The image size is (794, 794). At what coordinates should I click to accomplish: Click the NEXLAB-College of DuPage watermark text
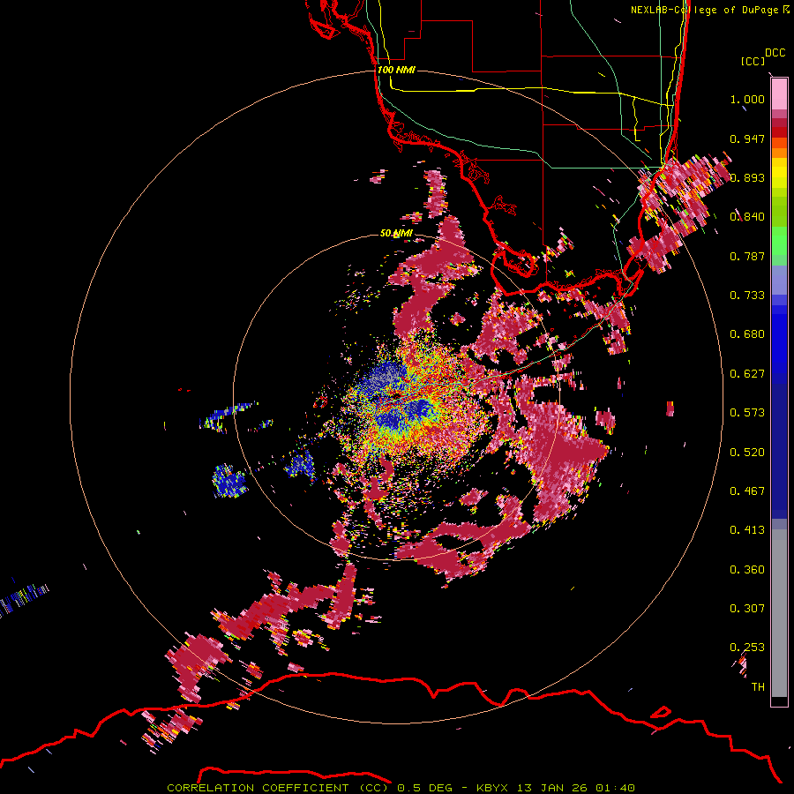pos(710,10)
